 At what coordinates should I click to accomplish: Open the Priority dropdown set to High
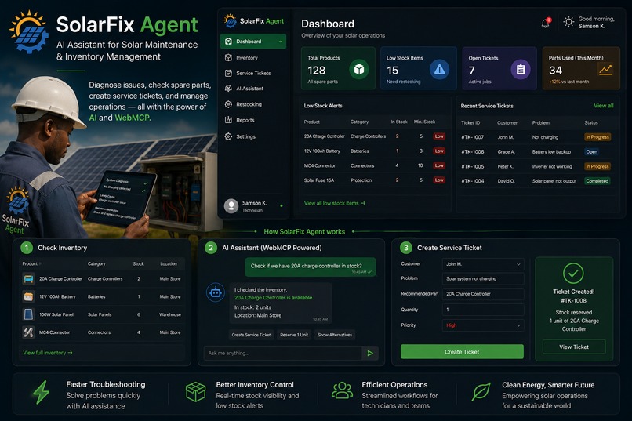click(483, 325)
